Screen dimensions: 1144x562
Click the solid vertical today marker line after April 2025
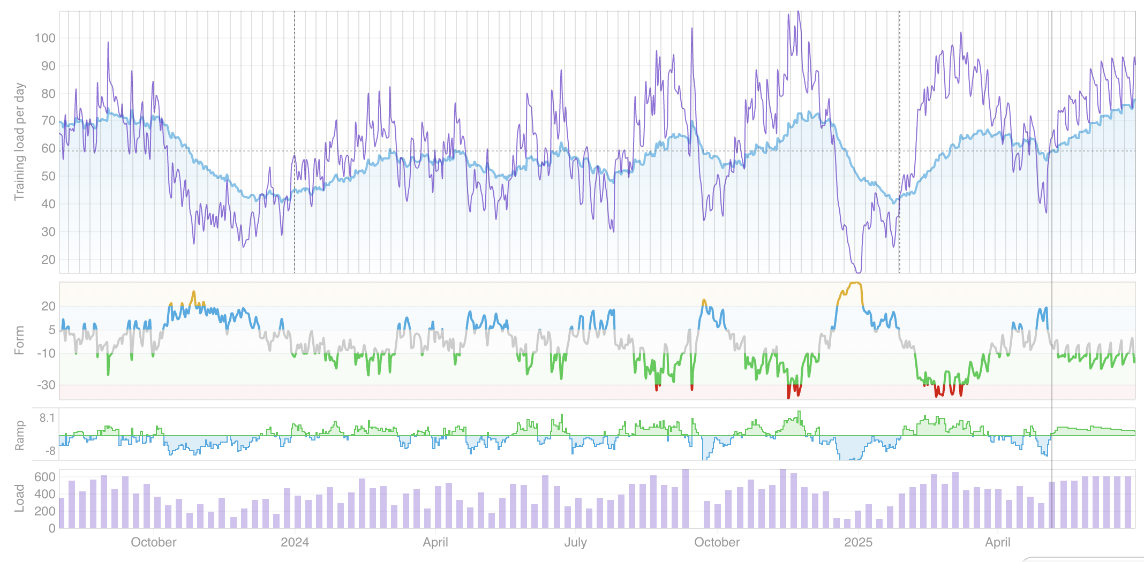point(1052,268)
